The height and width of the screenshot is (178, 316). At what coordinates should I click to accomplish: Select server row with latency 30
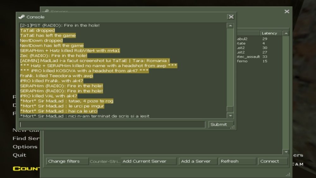point(259,48)
